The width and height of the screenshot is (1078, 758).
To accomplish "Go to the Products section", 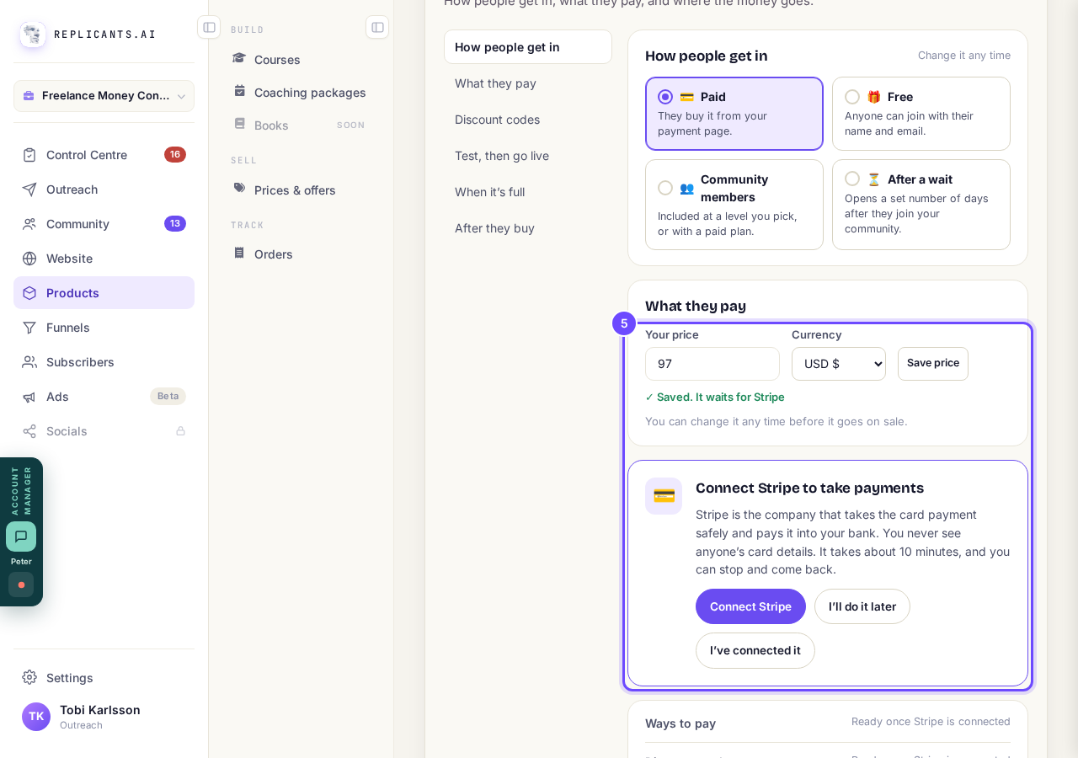I will (104, 293).
